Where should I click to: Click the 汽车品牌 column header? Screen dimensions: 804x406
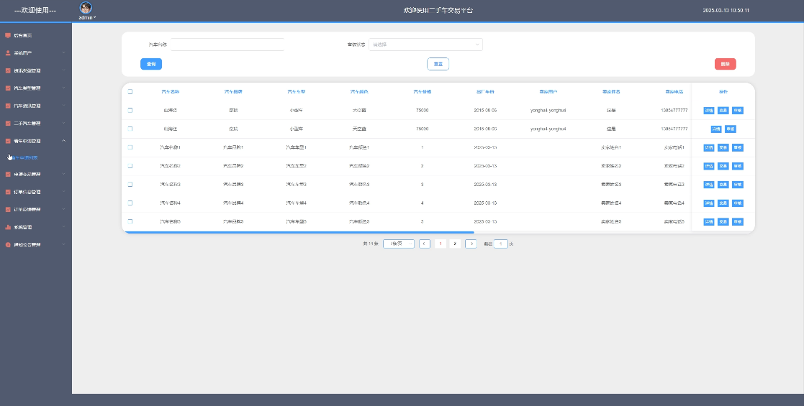[233, 92]
